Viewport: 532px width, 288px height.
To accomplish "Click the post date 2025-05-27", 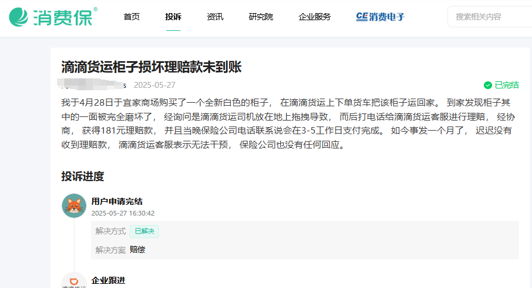I will [x=154, y=85].
